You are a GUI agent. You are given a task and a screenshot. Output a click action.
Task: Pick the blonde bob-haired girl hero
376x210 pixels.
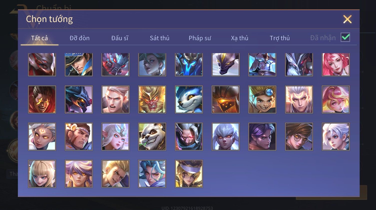42,174
